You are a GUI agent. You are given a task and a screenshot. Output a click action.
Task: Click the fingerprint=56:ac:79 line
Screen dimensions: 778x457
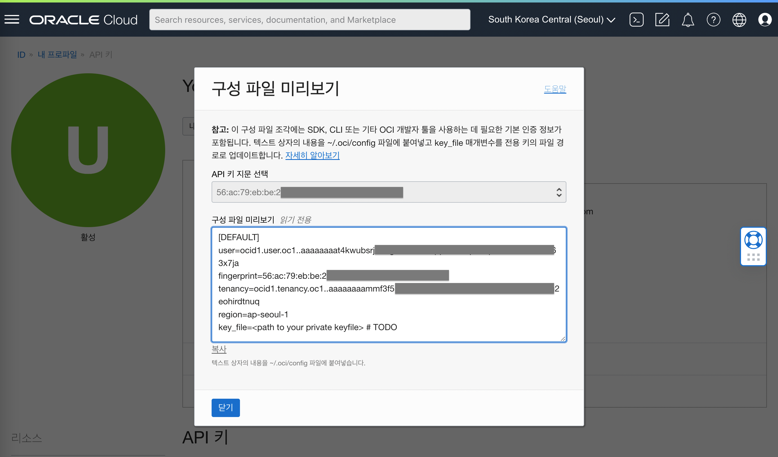(333, 275)
